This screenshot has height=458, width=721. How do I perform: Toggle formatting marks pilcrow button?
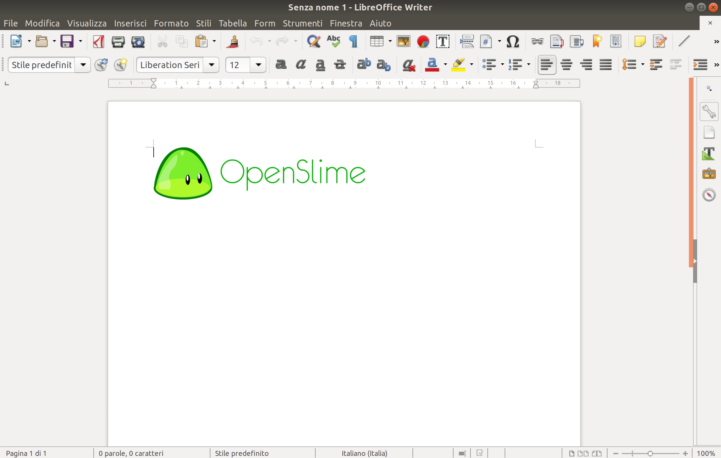(353, 41)
